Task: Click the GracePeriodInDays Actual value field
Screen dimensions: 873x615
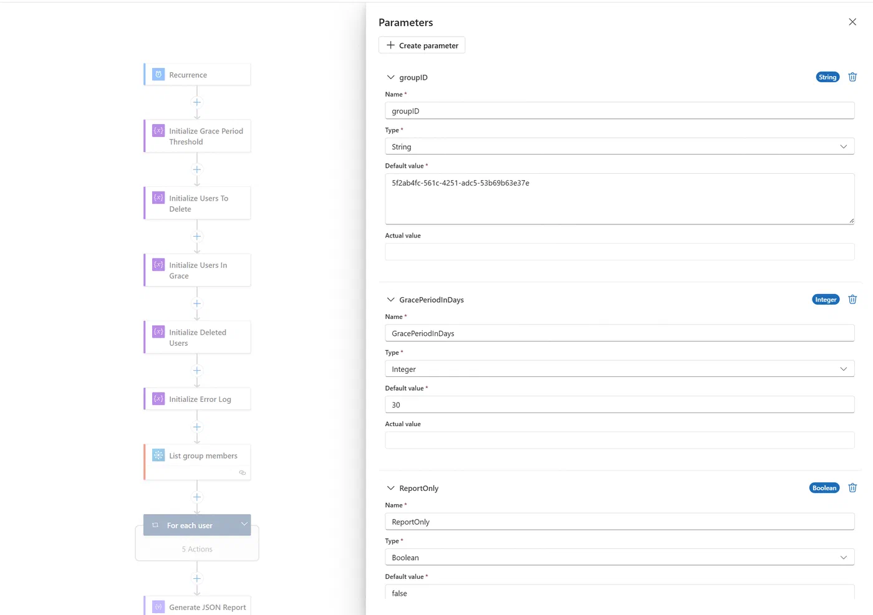Action: point(620,440)
